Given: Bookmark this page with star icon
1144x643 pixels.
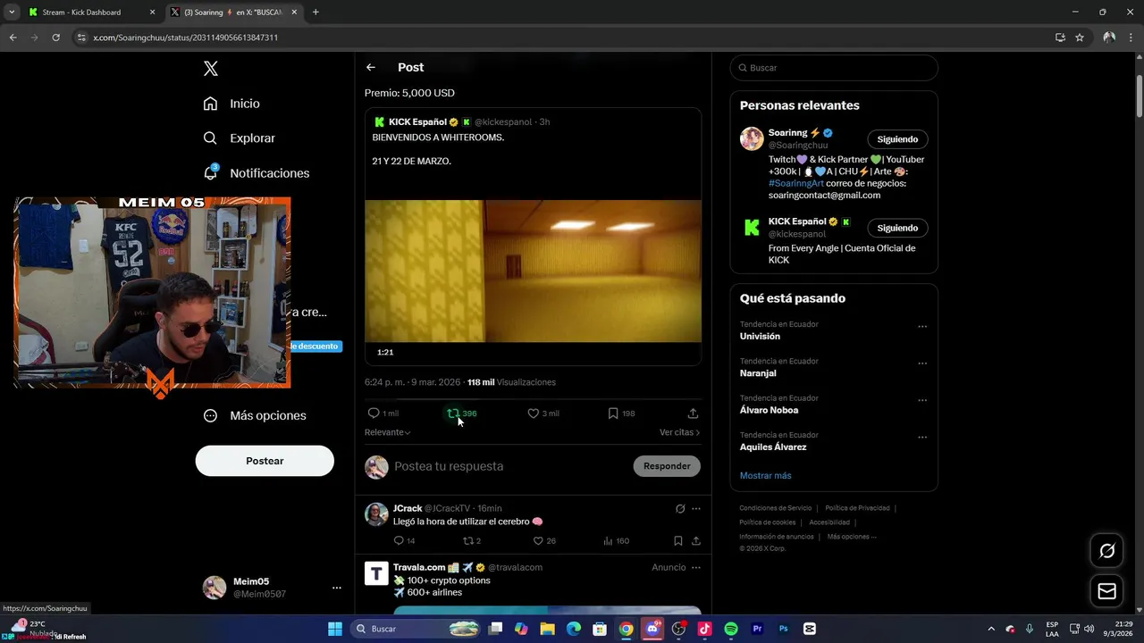Looking at the screenshot, I should click(1080, 38).
